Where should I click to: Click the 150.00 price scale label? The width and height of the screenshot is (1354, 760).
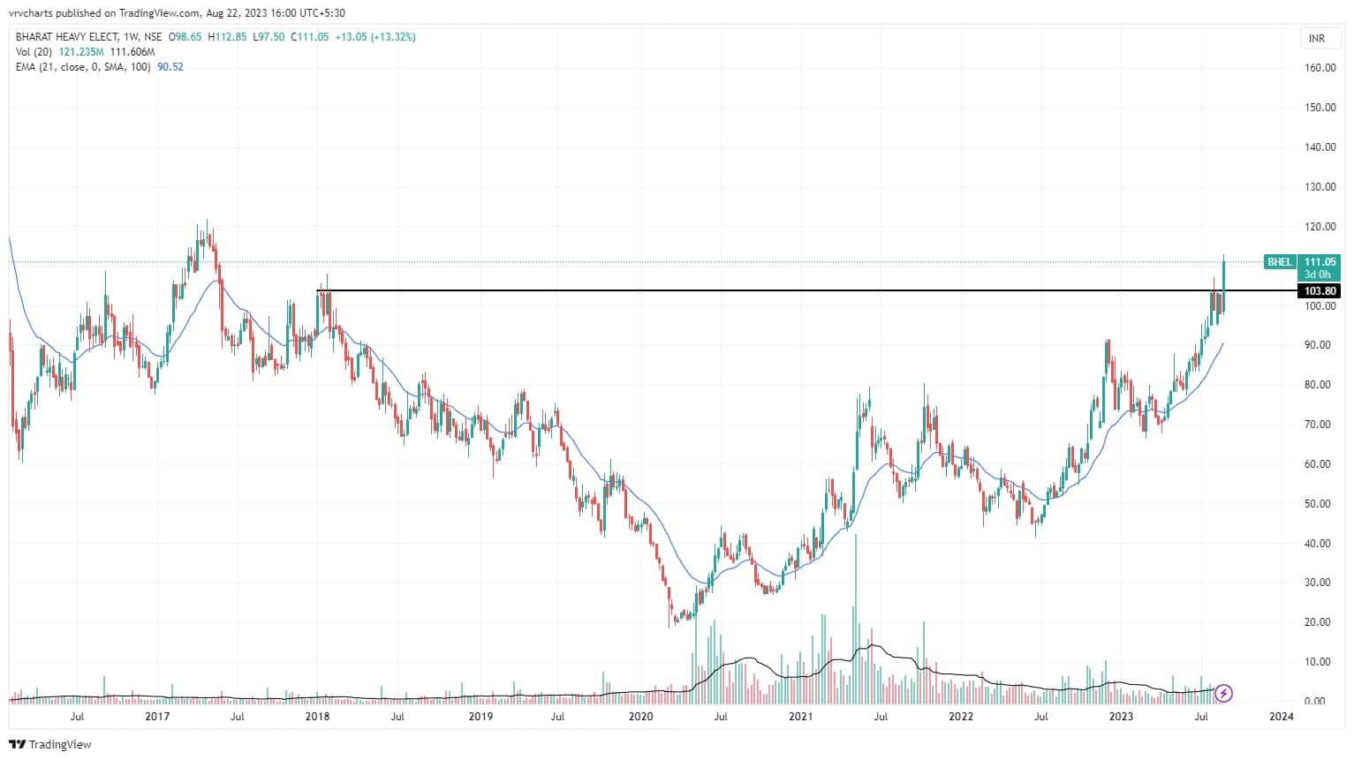tap(1320, 108)
